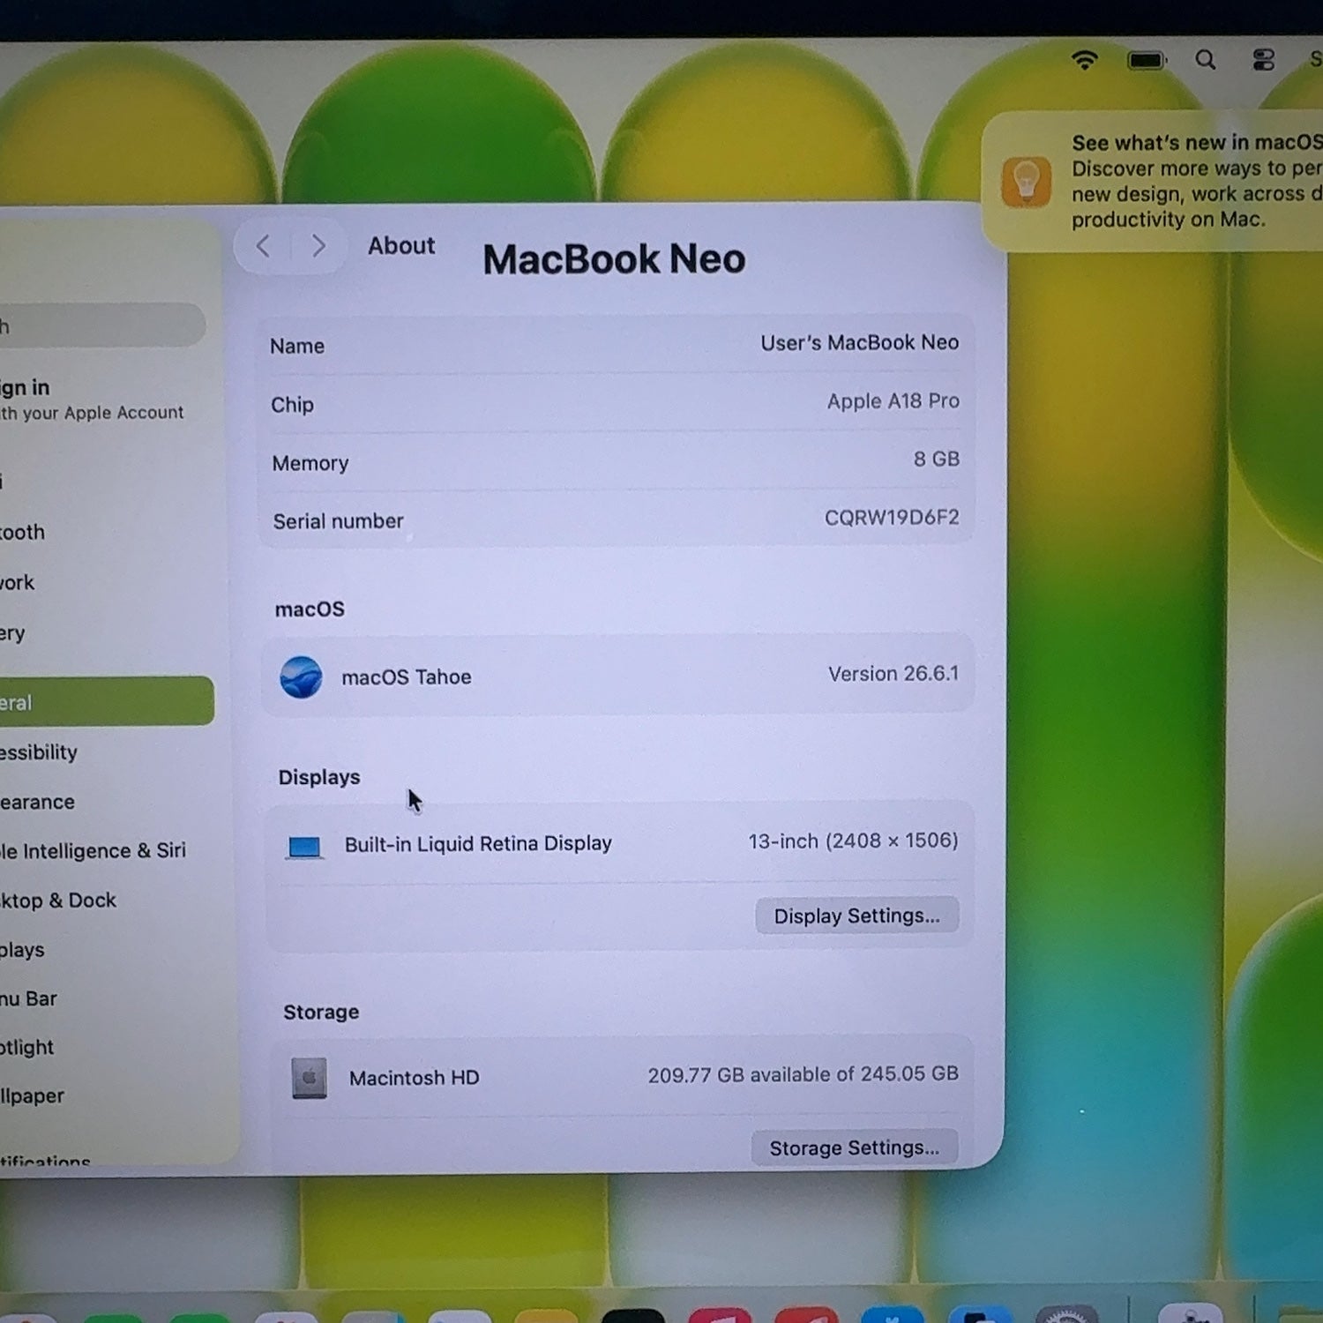Check the battery icon in menu bar
This screenshot has height=1323, width=1323.
click(x=1147, y=61)
